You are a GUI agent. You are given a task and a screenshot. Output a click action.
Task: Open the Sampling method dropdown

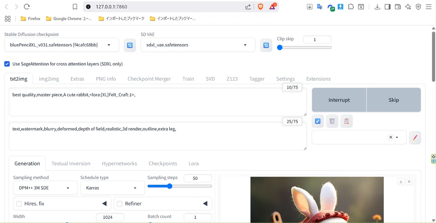tap(45, 188)
